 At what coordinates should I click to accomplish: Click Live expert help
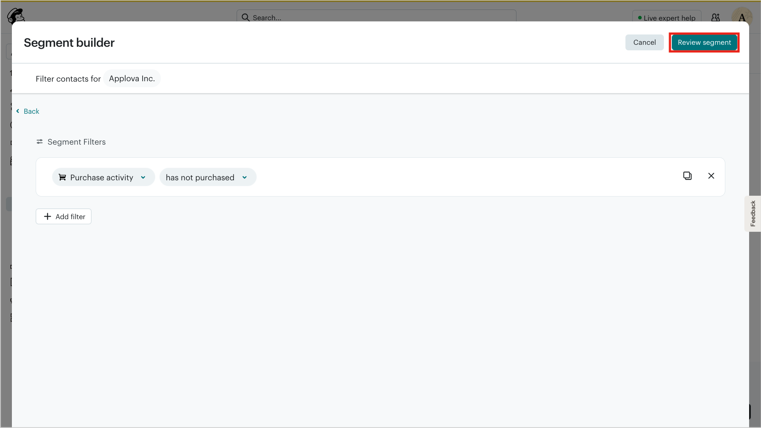click(667, 18)
